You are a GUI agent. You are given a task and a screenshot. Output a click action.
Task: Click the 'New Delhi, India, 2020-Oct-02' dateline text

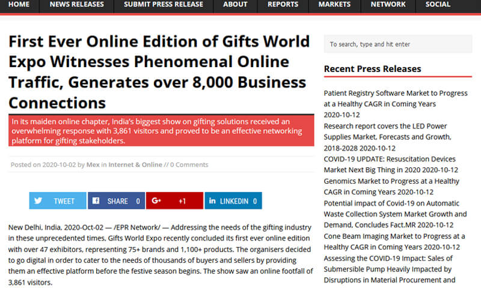coord(56,227)
